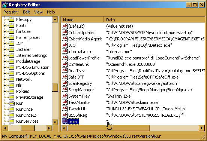This screenshot has height=141, width=207.
Task: Select the RunOnce key label
Action: coord(24,109)
